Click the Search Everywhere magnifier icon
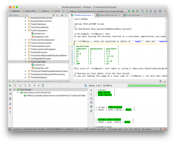Image resolution: width=175 pixels, height=144 pixels. (165, 11)
